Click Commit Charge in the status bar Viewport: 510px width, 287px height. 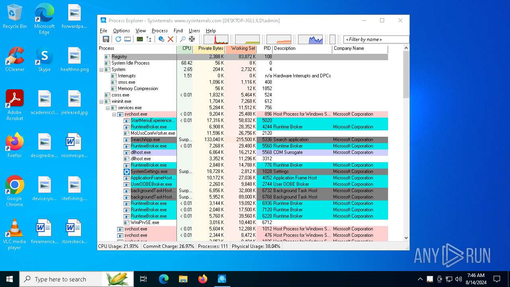coord(169,246)
